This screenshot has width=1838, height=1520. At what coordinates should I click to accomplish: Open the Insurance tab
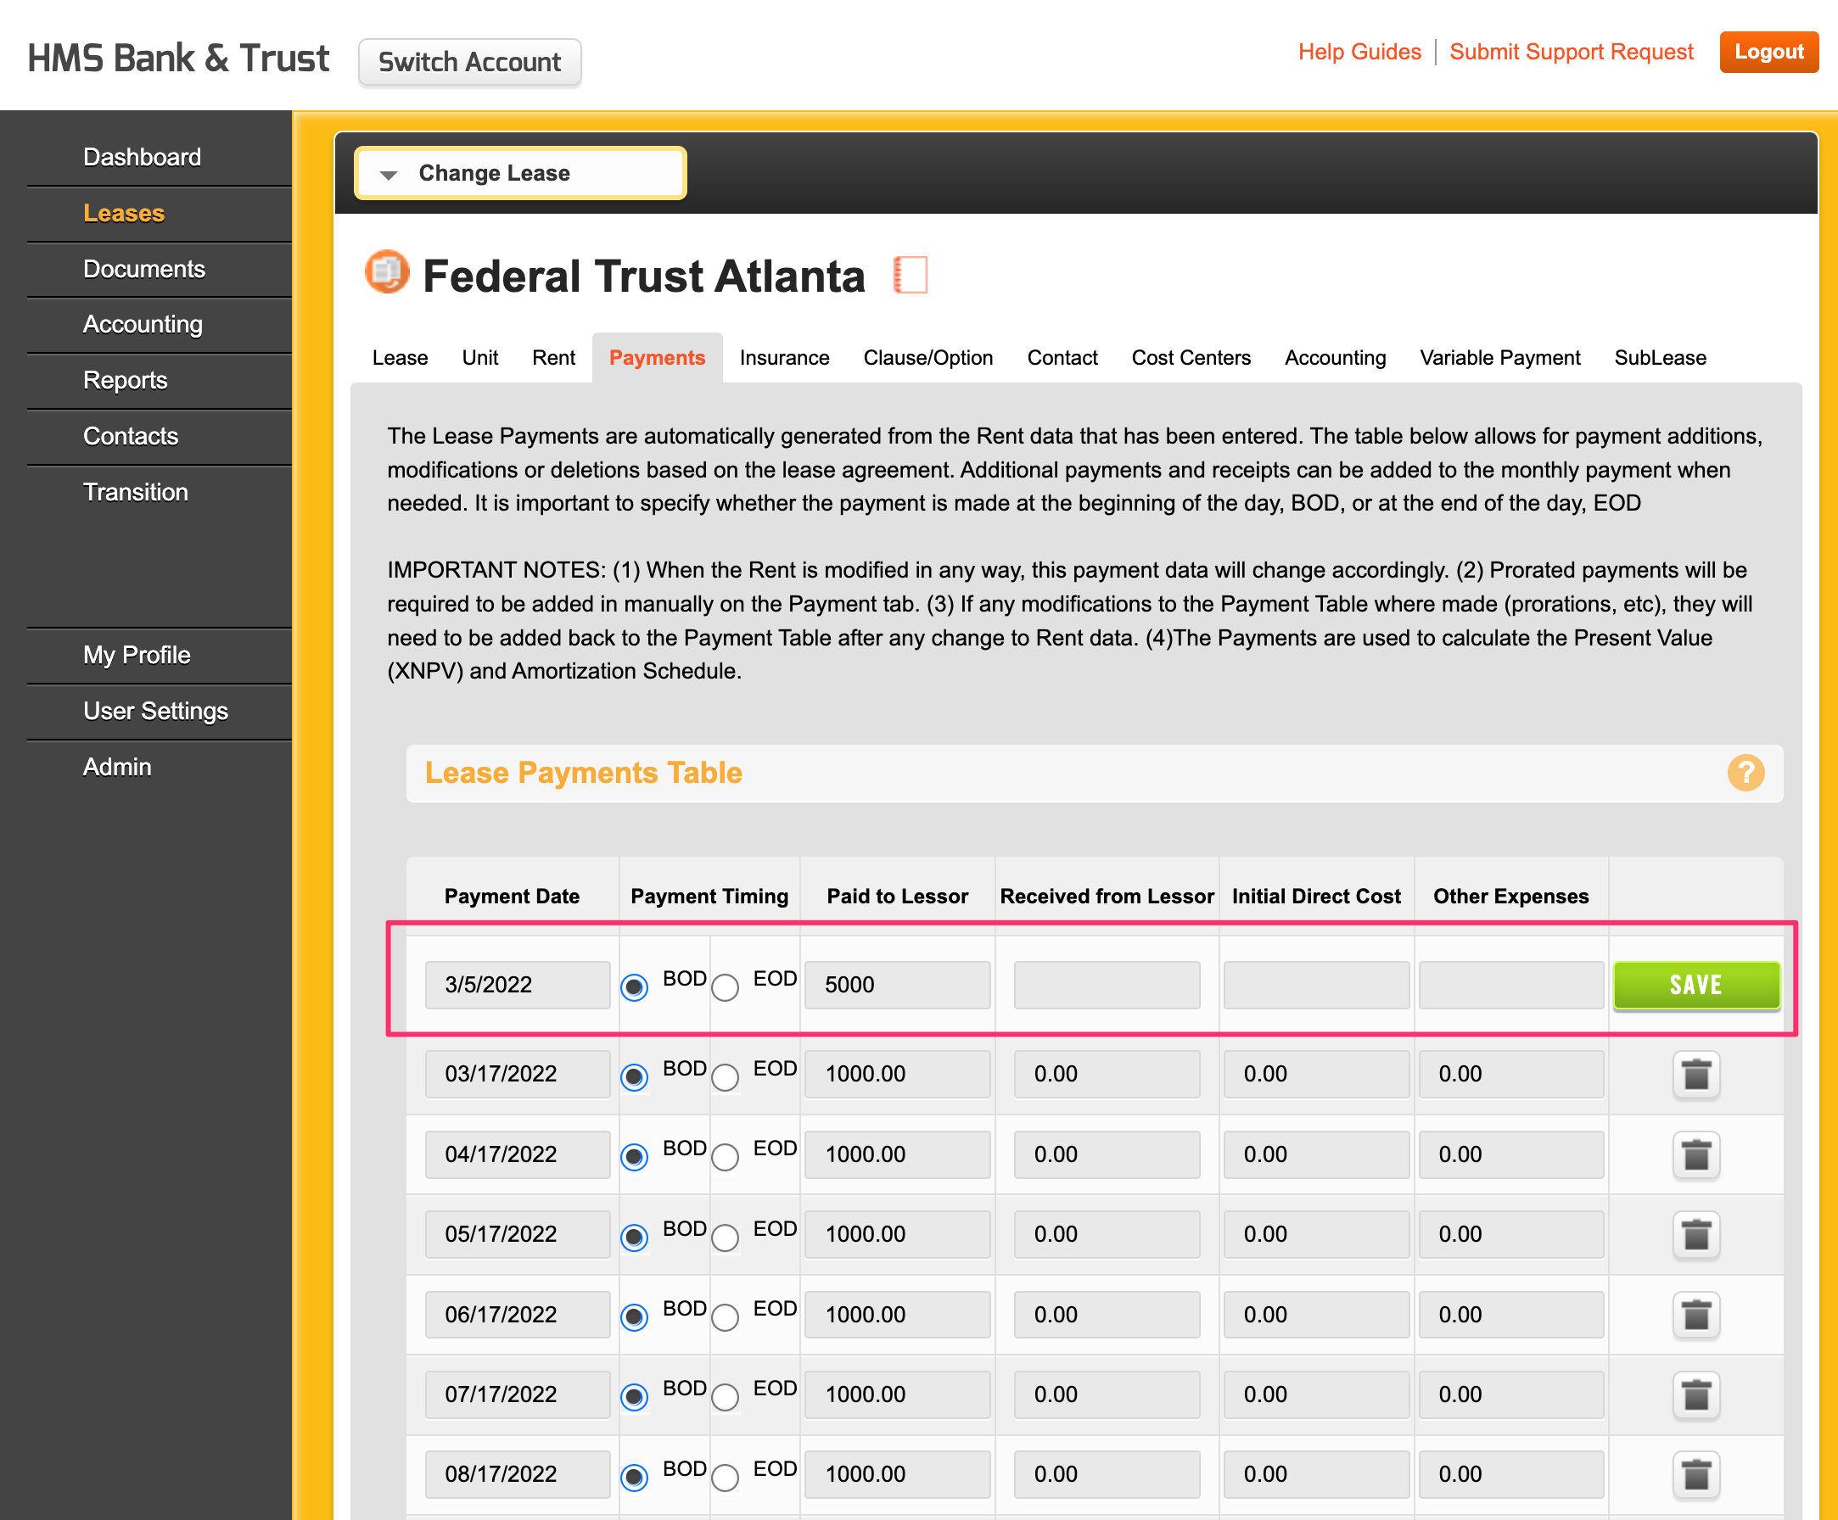(x=783, y=358)
